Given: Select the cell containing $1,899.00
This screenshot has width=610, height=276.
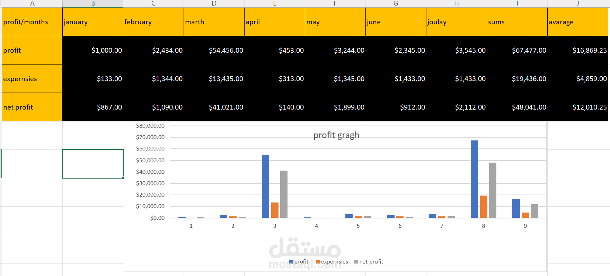Looking at the screenshot, I should click(x=335, y=107).
